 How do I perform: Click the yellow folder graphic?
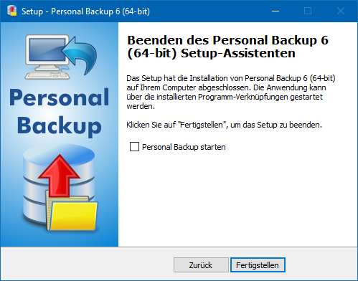pyautogui.click(x=72, y=214)
